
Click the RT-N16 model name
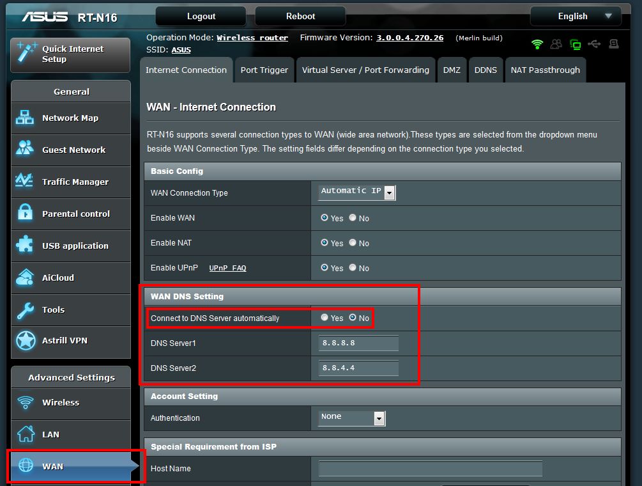pos(98,18)
